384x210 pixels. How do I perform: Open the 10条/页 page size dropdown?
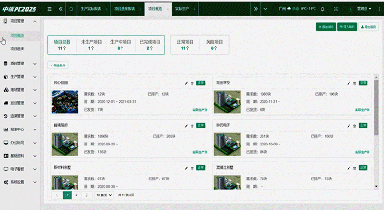104,194
